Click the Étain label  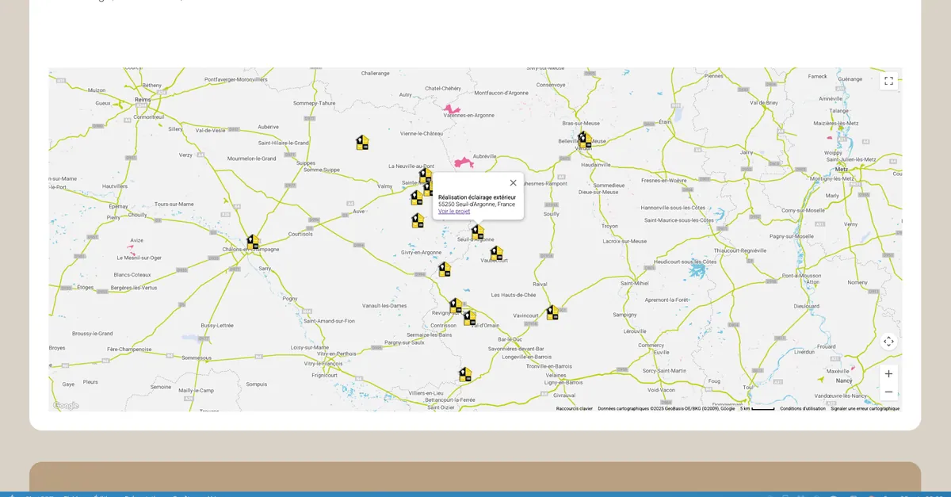tap(664, 122)
